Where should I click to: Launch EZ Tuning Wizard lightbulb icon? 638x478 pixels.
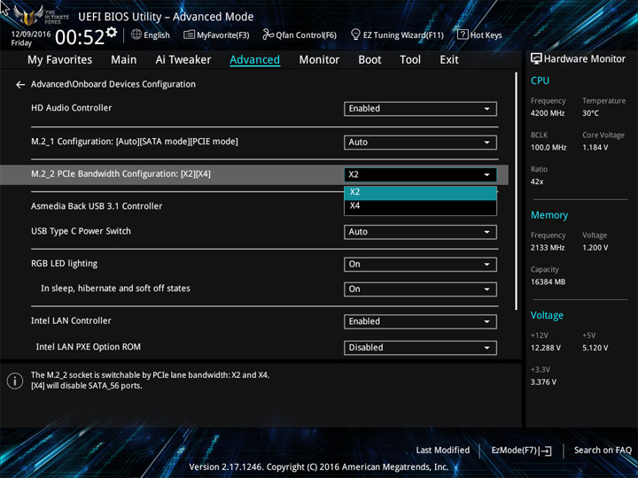[355, 35]
